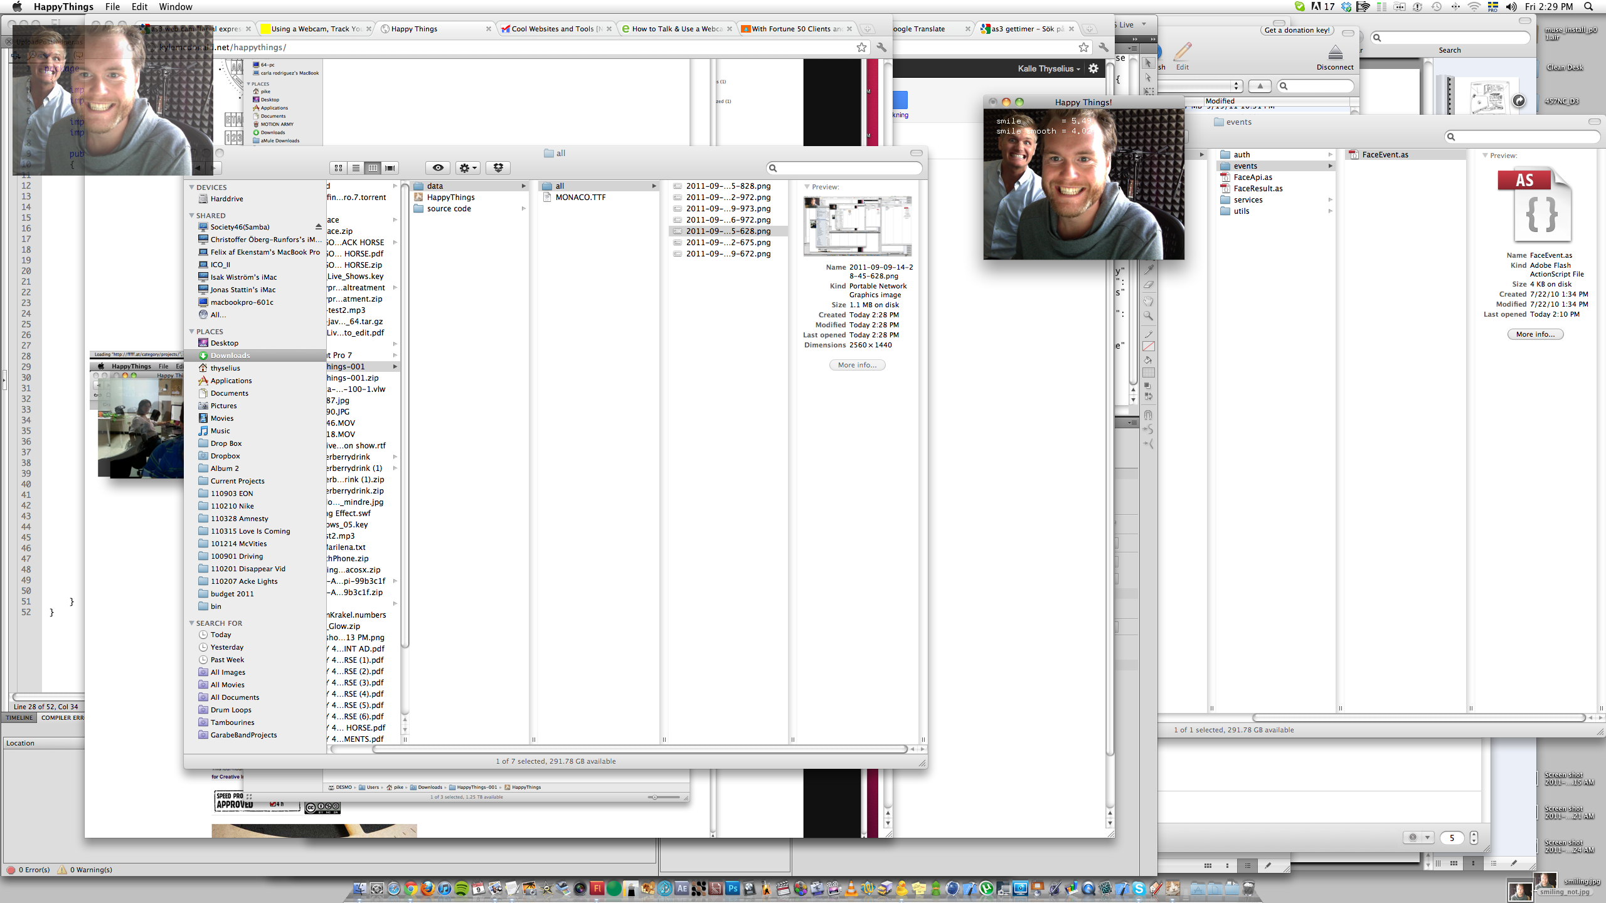Screen dimensions: 1606x903
Task: Select the MONACO.TTF font file
Action: click(x=598, y=198)
